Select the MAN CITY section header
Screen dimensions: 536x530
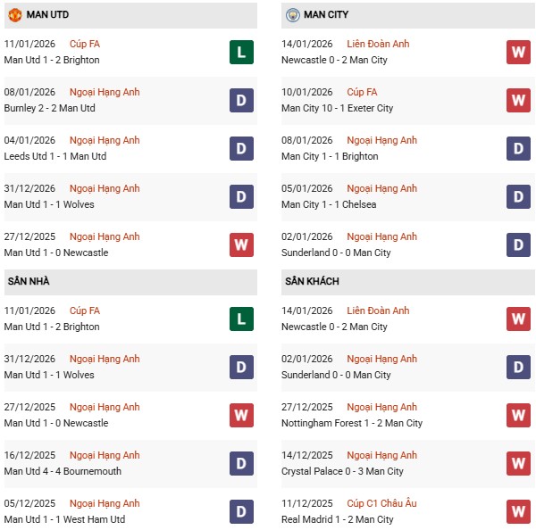pyautogui.click(x=326, y=15)
